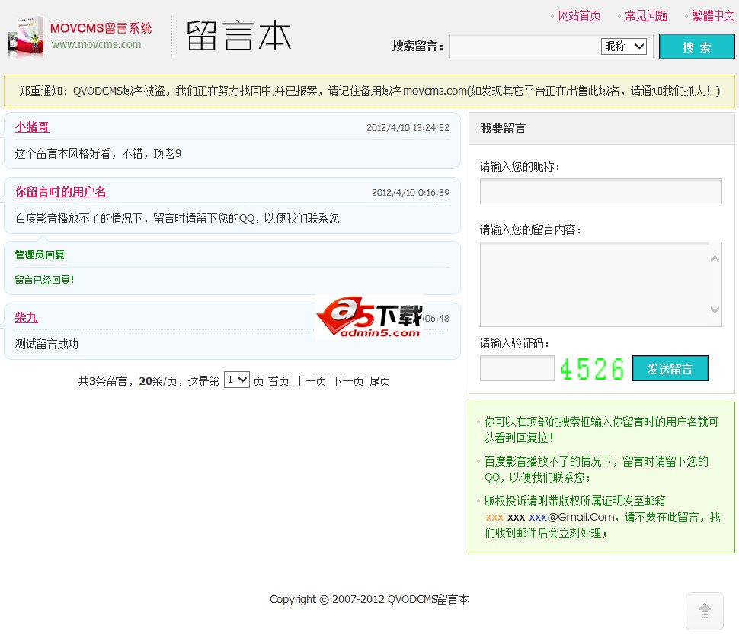Image resolution: width=739 pixels, height=635 pixels.
Task: Click the message content textarea
Action: pyautogui.click(x=594, y=284)
